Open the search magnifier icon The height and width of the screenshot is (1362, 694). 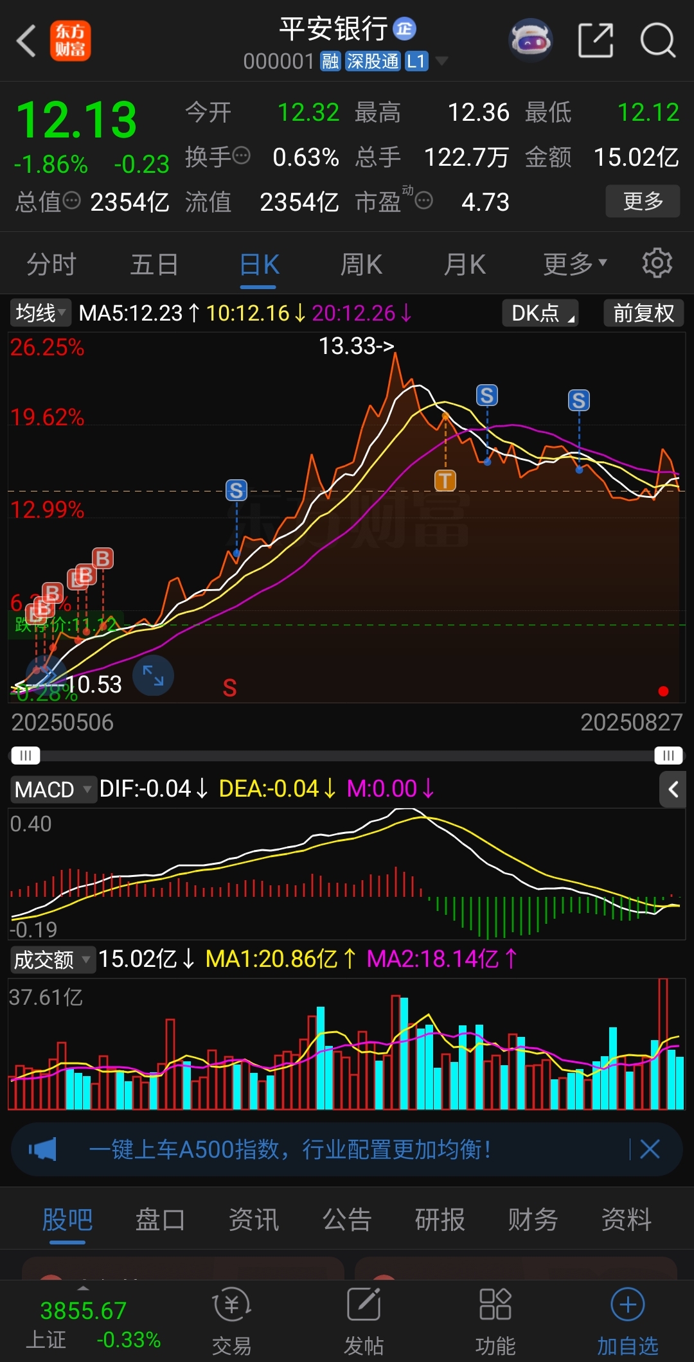pyautogui.click(x=658, y=40)
